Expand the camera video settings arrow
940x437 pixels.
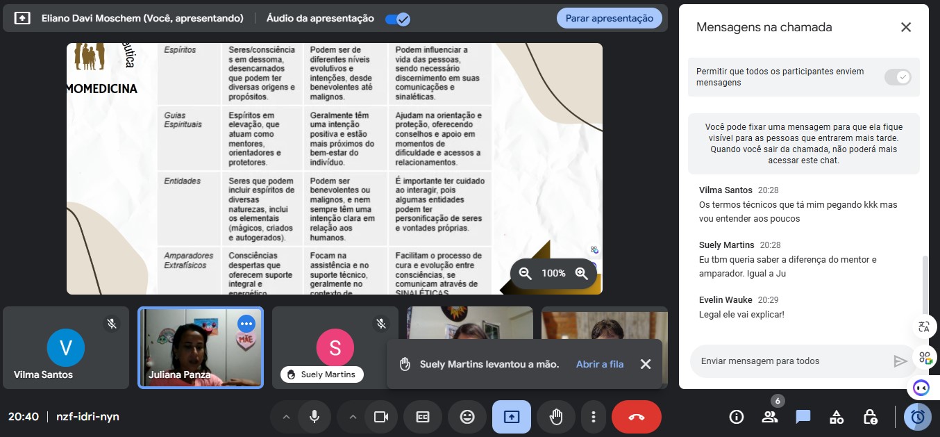pos(352,417)
